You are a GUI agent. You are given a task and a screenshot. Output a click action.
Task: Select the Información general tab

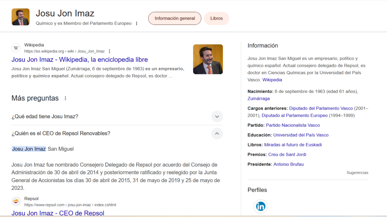175,18
